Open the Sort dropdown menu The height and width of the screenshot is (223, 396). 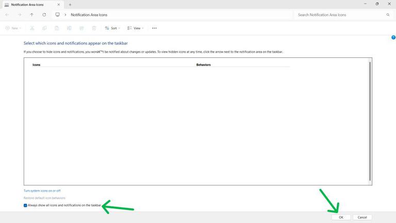(112, 28)
